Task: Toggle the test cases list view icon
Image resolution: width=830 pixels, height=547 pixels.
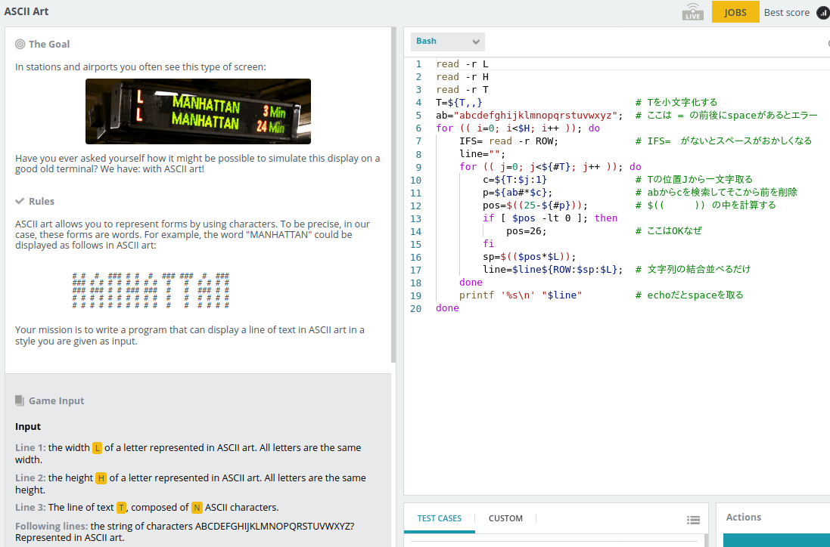Action: pos(693,520)
